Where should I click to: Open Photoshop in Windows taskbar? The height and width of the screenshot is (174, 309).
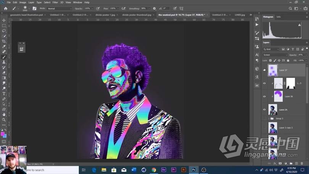pos(193,170)
